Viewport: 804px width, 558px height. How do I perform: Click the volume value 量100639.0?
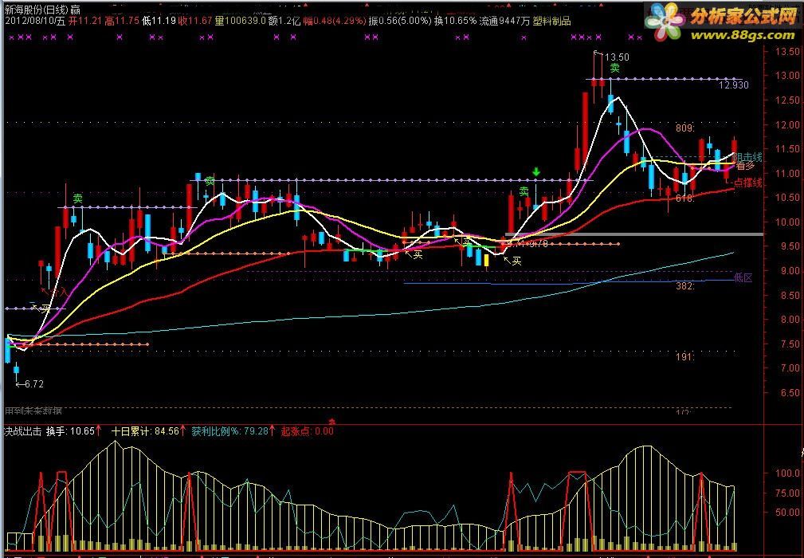click(x=241, y=21)
